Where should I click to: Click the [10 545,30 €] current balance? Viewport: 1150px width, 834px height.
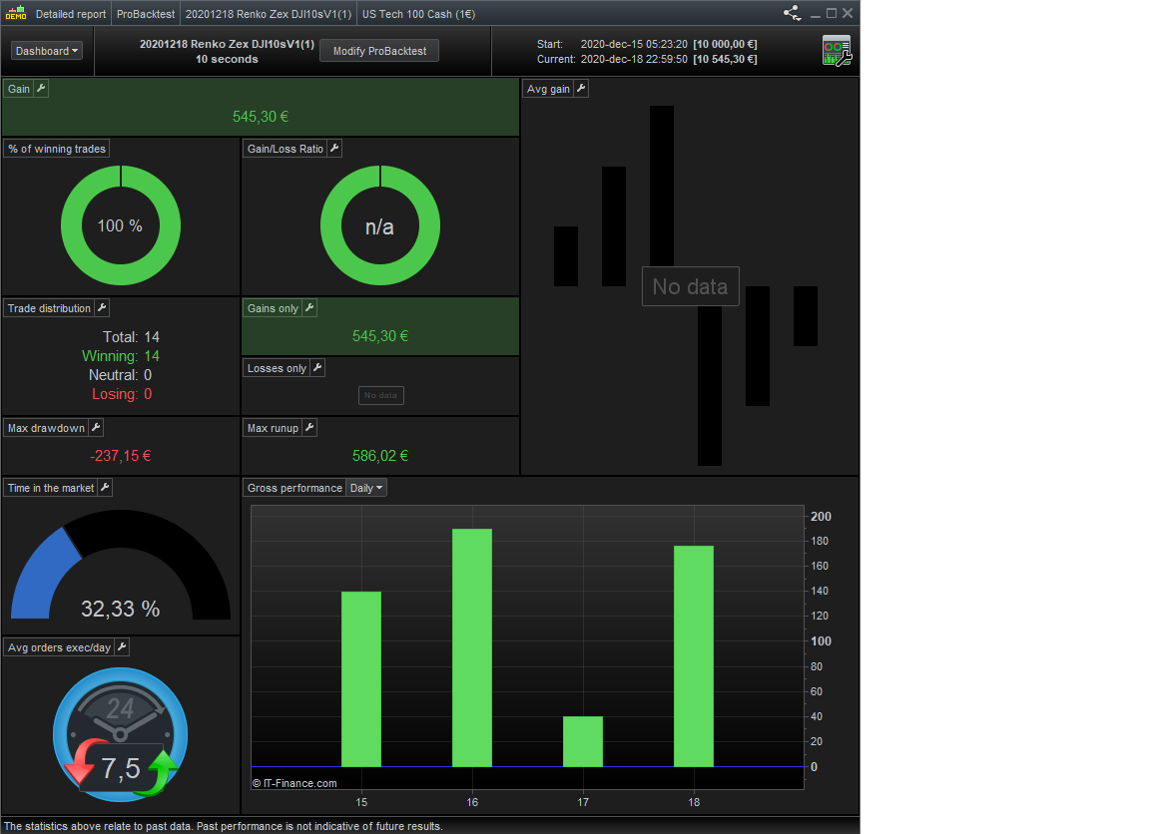tap(725, 60)
